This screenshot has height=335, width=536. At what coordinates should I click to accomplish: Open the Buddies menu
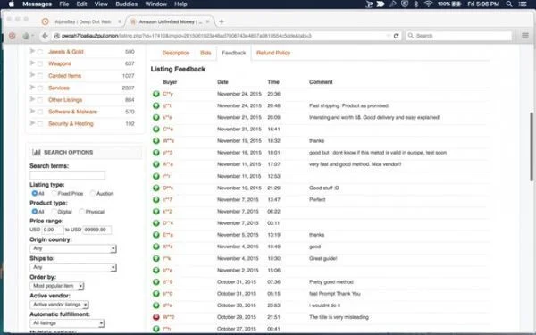[127, 4]
